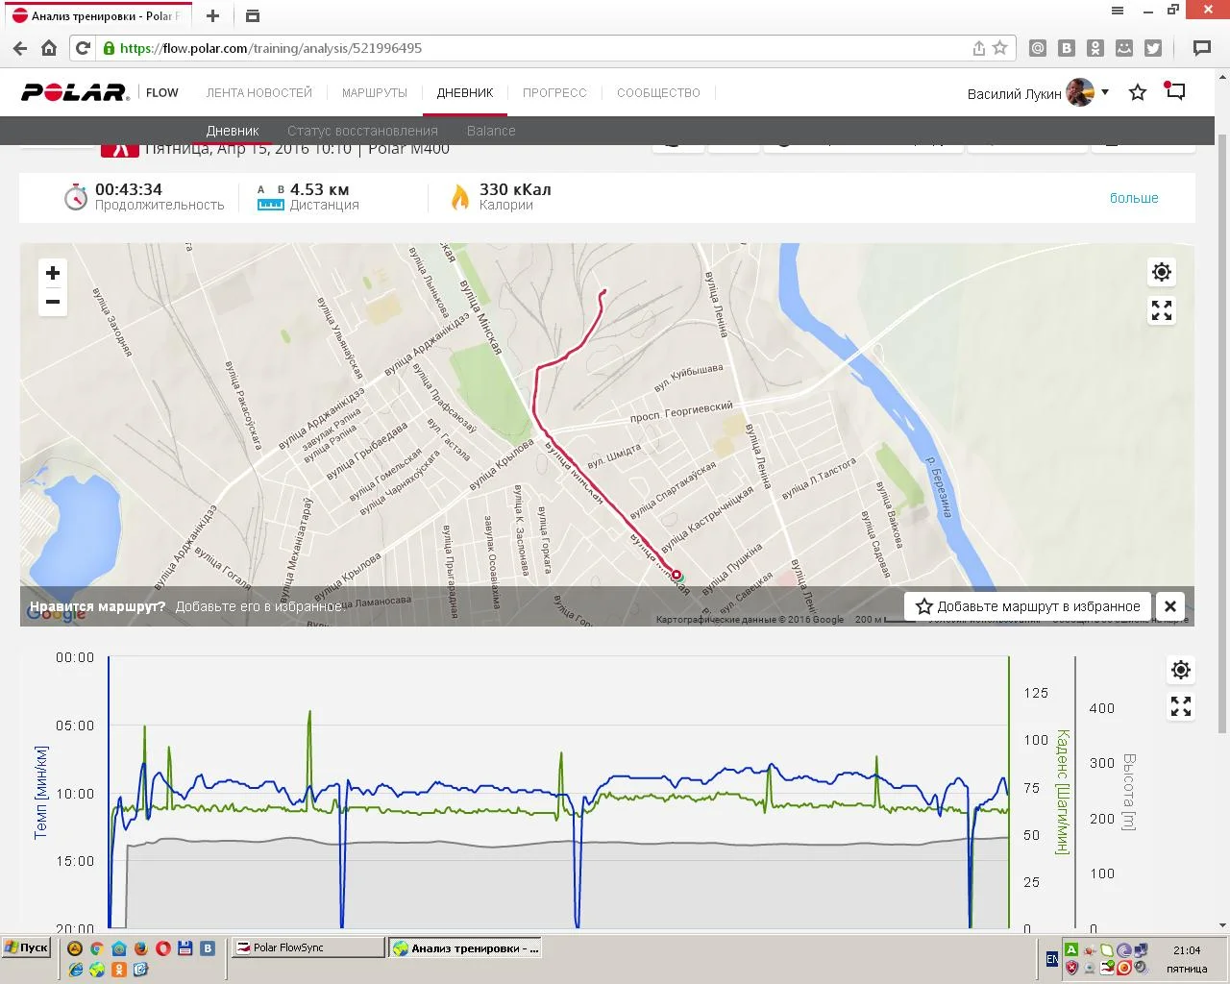The height and width of the screenshot is (984, 1230).
Task: Click the share icon in address bar
Action: click(x=979, y=48)
